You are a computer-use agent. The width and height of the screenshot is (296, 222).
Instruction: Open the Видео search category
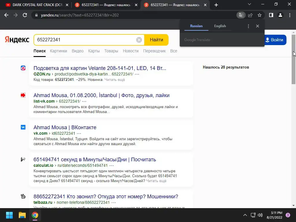click(77, 51)
